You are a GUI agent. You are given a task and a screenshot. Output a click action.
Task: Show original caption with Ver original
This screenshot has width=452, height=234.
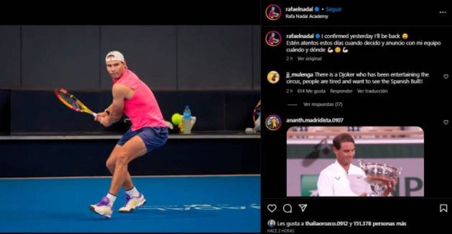(310, 59)
